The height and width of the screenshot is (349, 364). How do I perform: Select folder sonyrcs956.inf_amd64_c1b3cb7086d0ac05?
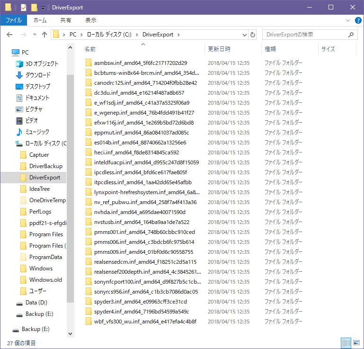click(146, 292)
